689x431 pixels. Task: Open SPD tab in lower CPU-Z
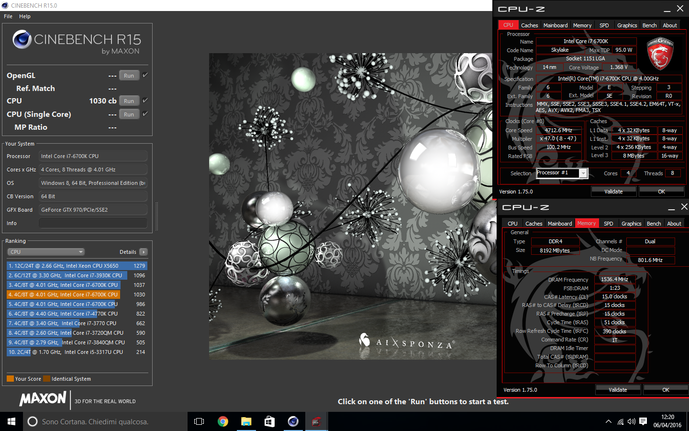point(609,224)
